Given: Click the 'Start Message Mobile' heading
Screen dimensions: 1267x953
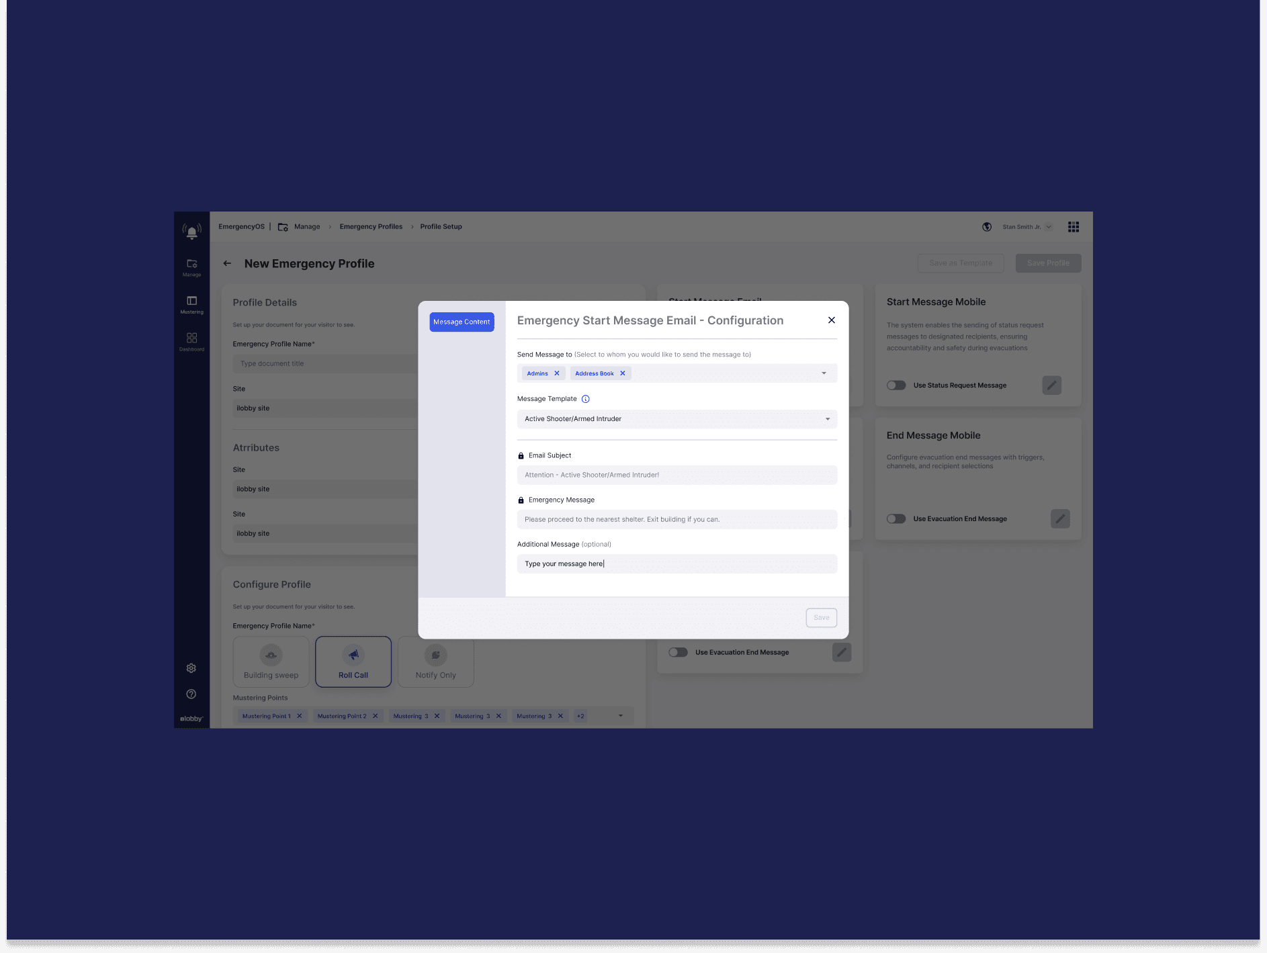Looking at the screenshot, I should coord(936,302).
